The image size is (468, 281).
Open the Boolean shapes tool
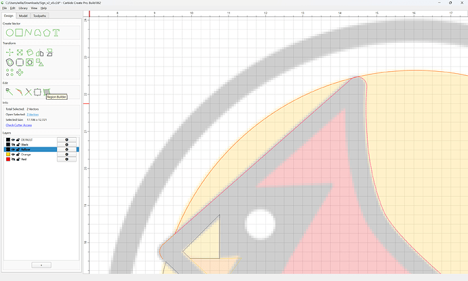point(40,62)
